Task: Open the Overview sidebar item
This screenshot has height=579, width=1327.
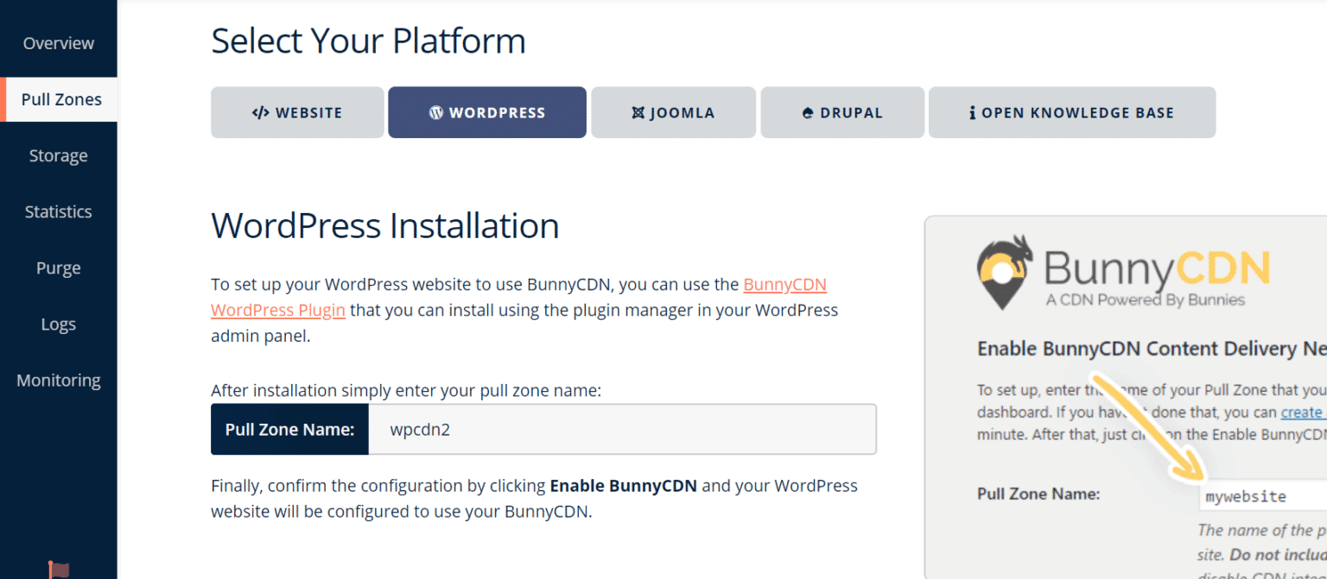Action: pos(59,43)
